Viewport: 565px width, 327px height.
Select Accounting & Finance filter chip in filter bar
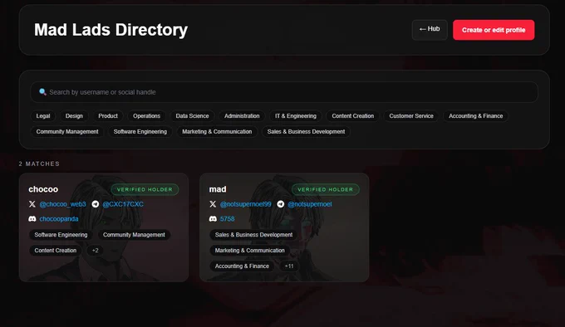point(475,116)
